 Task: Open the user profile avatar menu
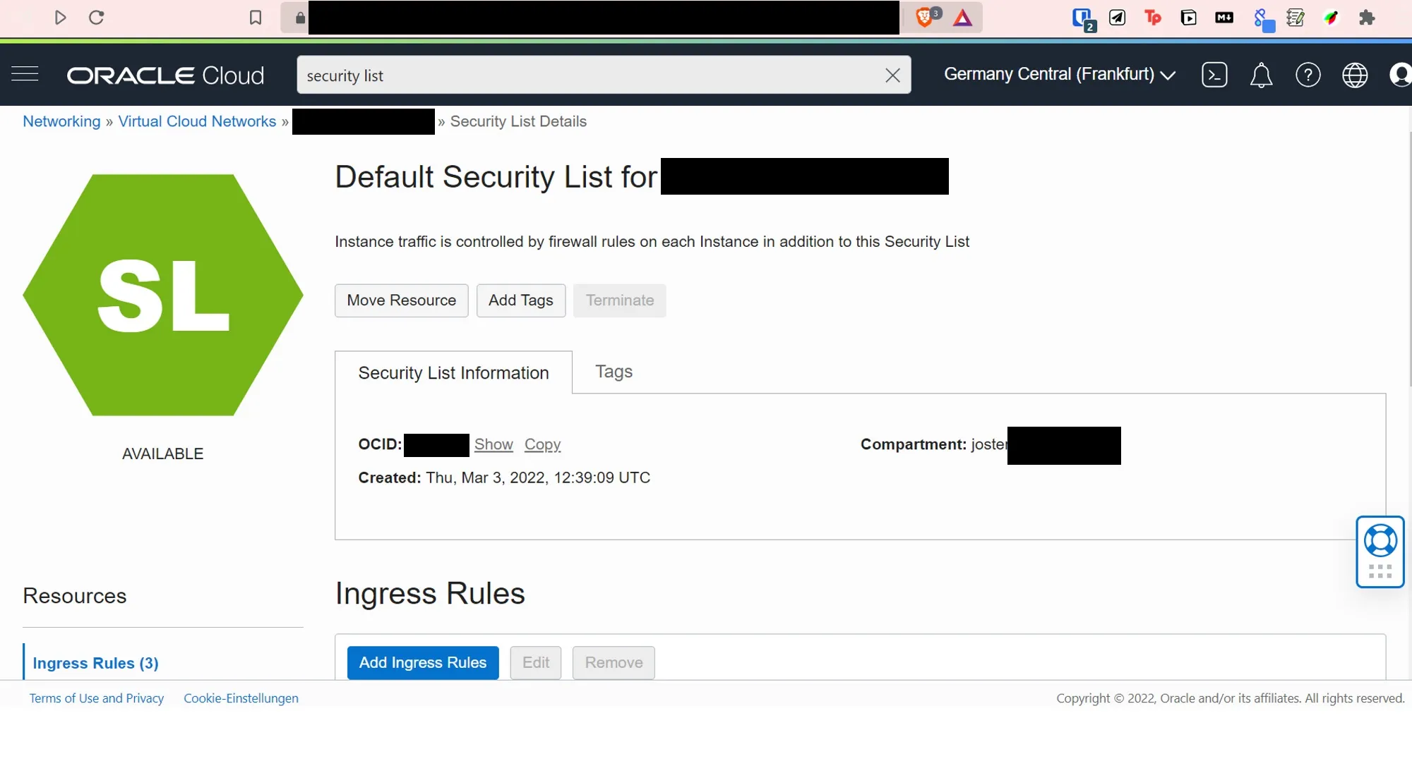pyautogui.click(x=1400, y=74)
